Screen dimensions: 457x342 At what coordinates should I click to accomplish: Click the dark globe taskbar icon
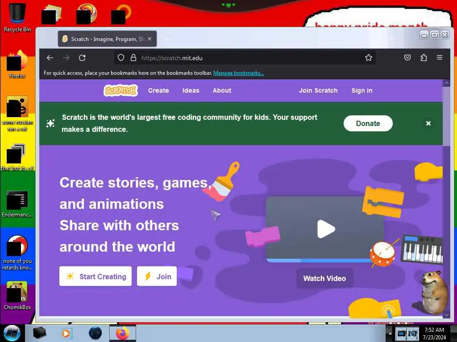click(95, 333)
